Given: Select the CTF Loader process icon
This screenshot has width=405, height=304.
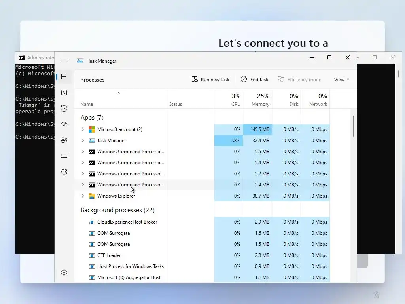Looking at the screenshot, I should 92,255.
